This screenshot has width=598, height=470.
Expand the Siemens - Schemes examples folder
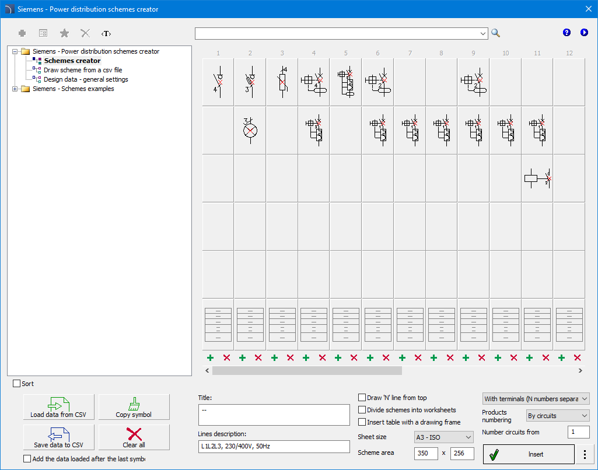15,89
